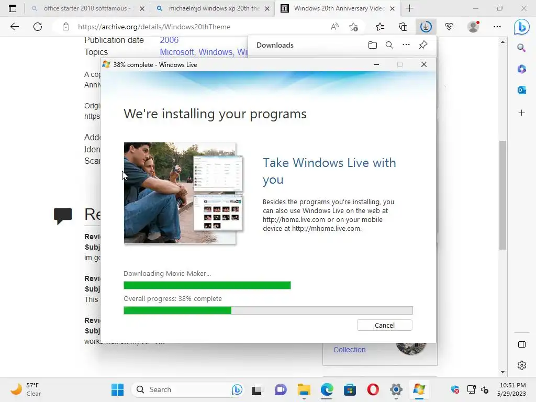Open Browser essentials heart icon
This screenshot has height=402, width=536.
click(x=449, y=27)
